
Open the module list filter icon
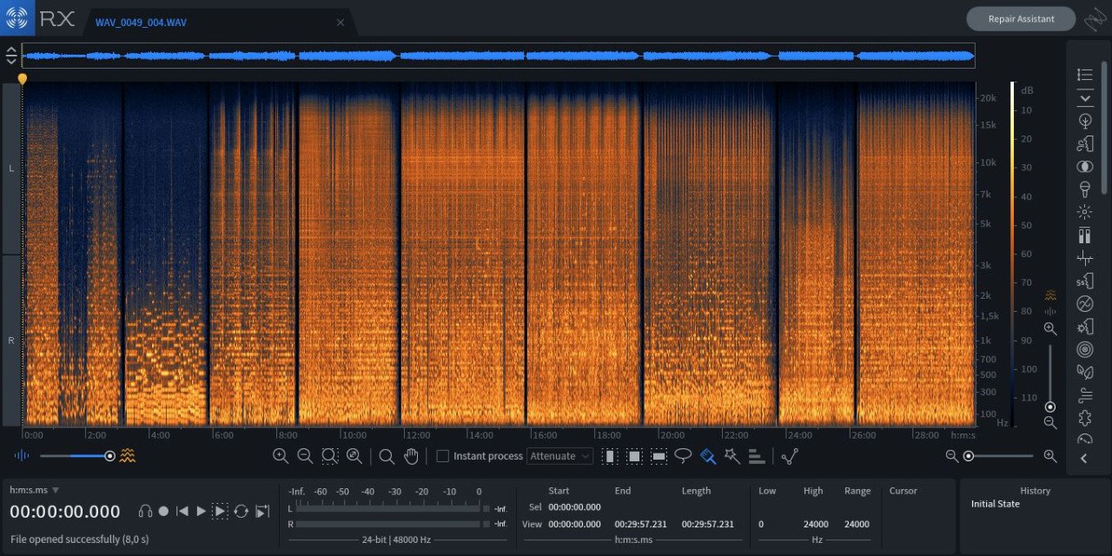(x=1084, y=76)
